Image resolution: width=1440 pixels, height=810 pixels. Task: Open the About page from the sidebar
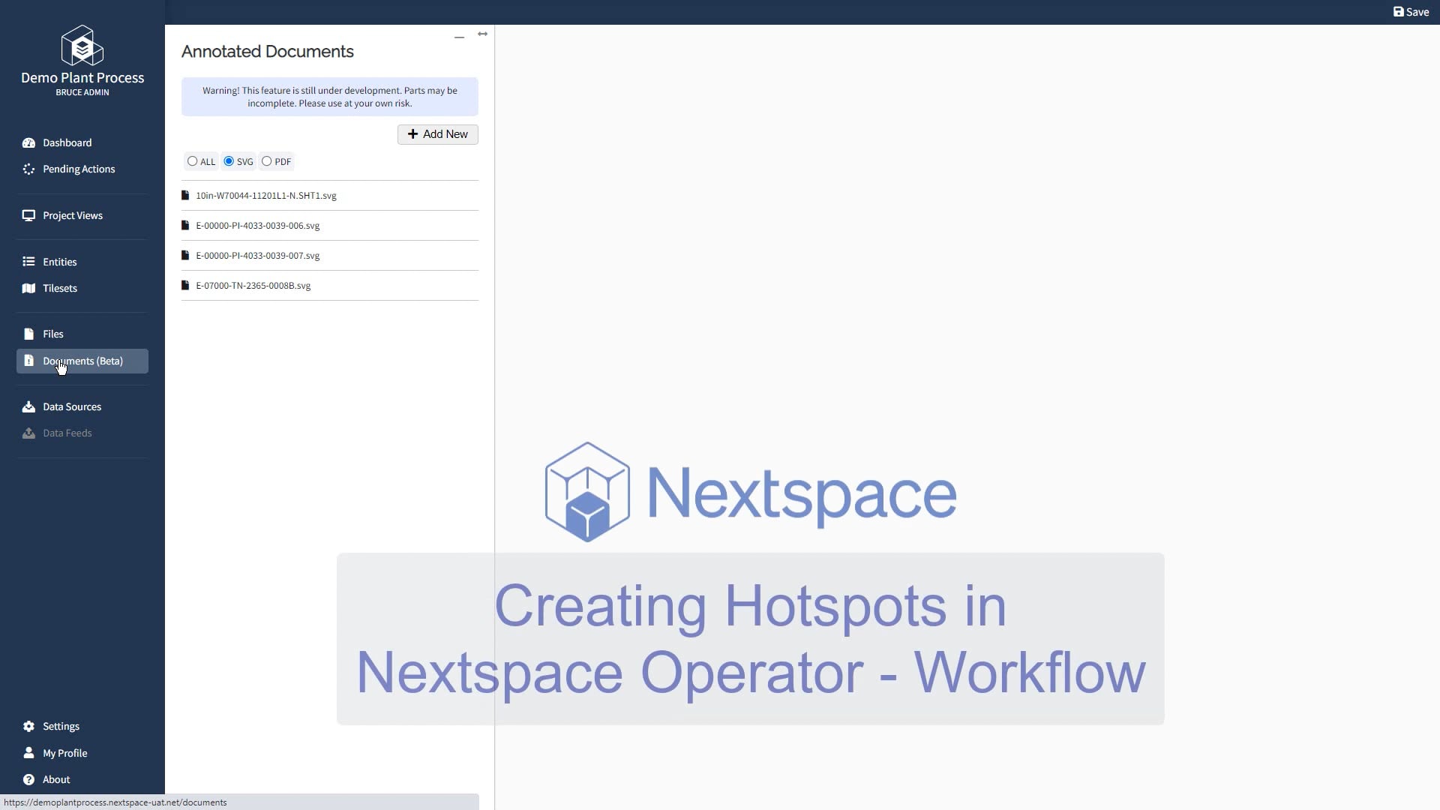click(28, 779)
